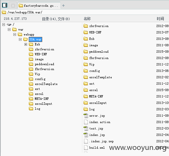Sort by the 名称 column header
Screen dimensions: 169x156
click(87, 19)
